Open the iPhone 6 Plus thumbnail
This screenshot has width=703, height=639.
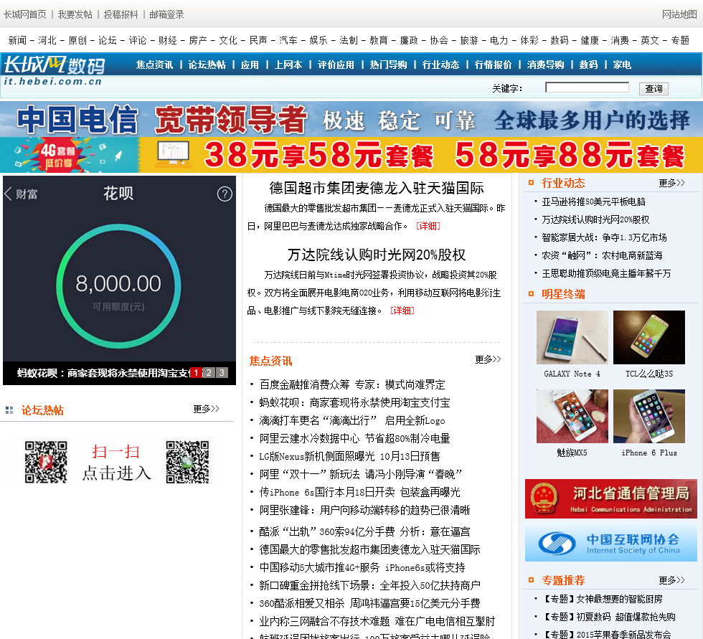[649, 416]
